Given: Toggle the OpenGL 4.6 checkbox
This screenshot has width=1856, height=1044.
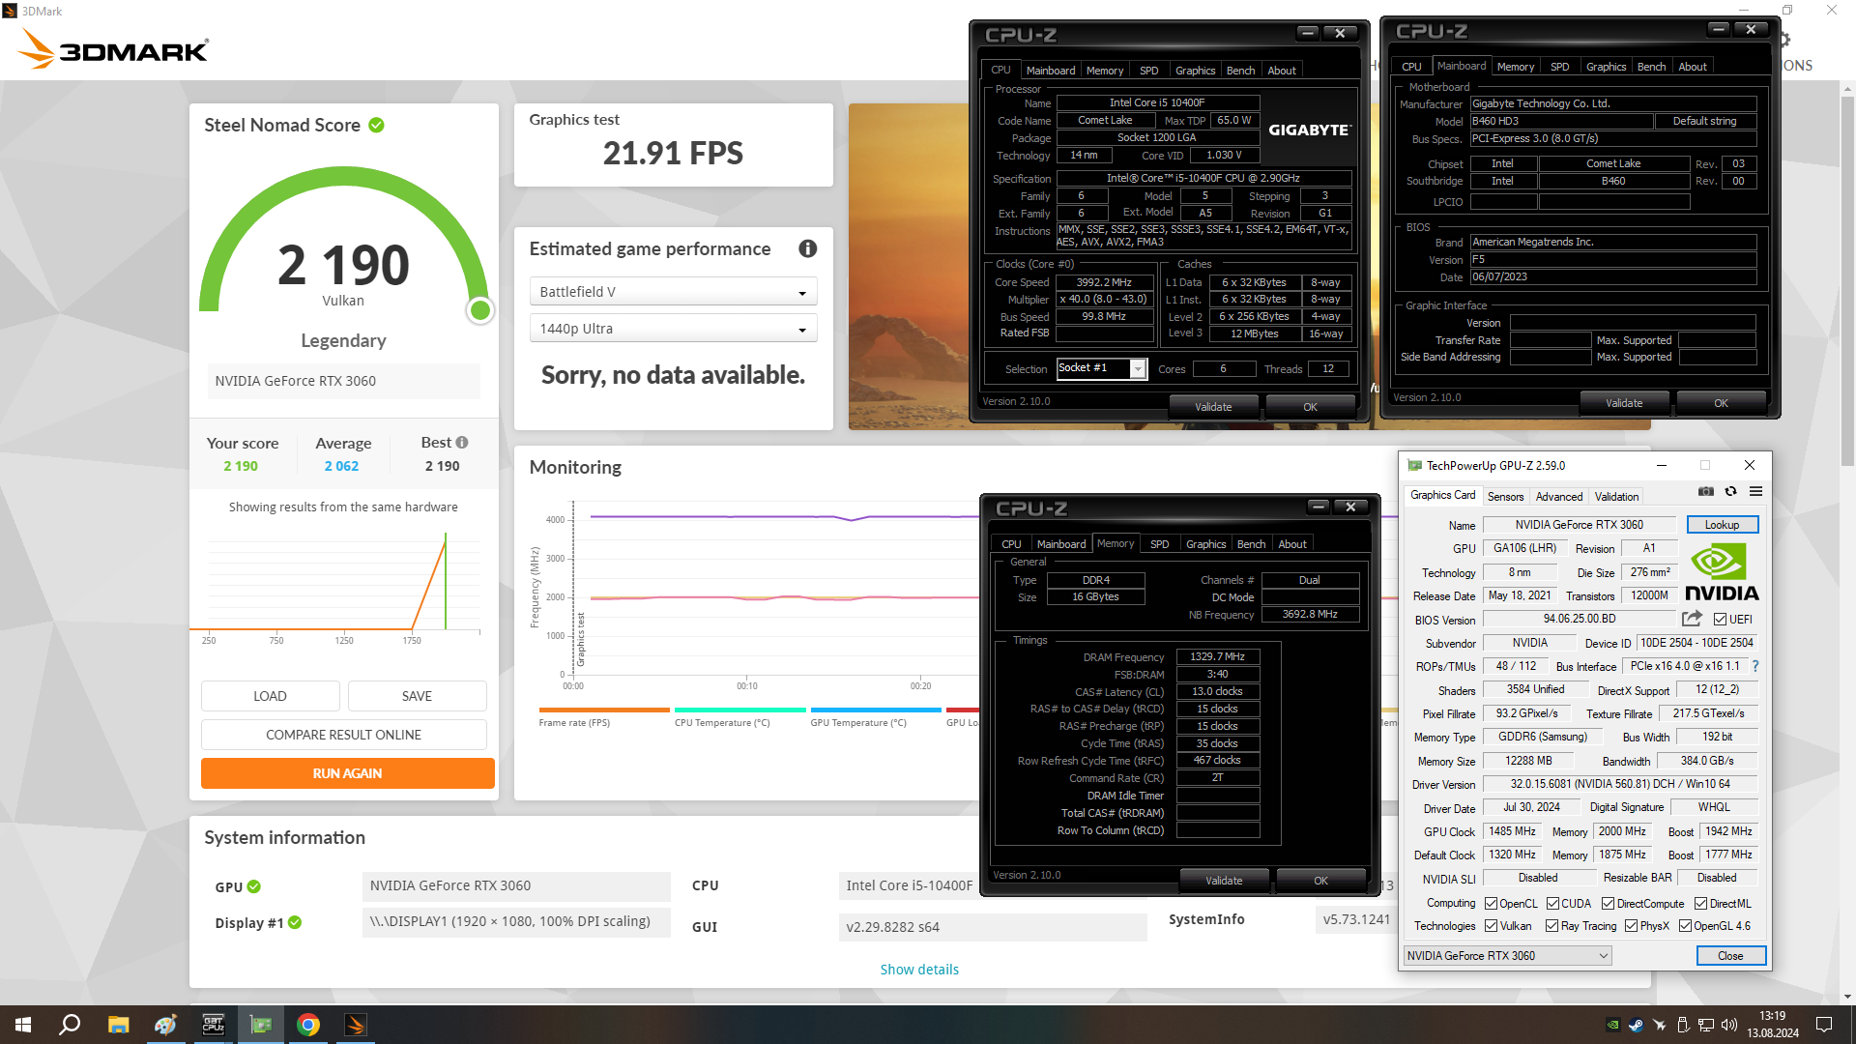Looking at the screenshot, I should 1685,926.
